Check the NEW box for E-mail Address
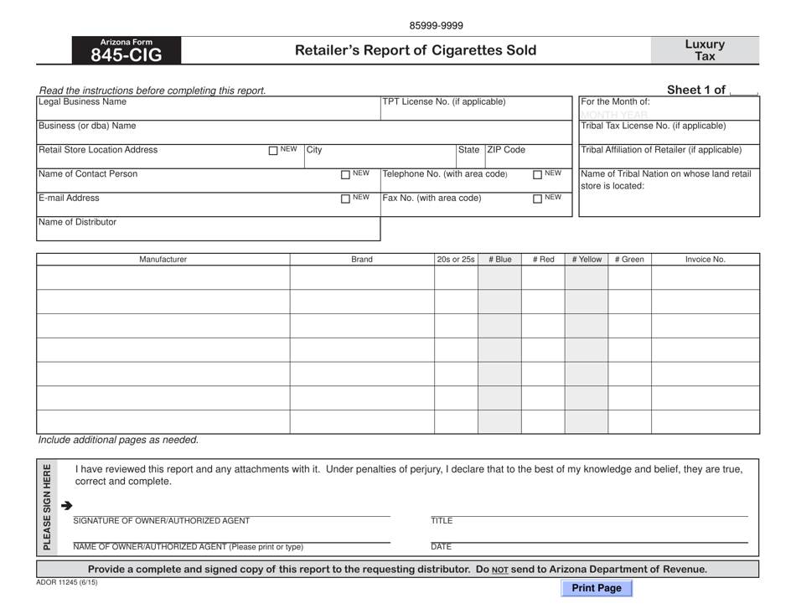Image resolution: width=796 pixels, height=614 pixels. (344, 199)
